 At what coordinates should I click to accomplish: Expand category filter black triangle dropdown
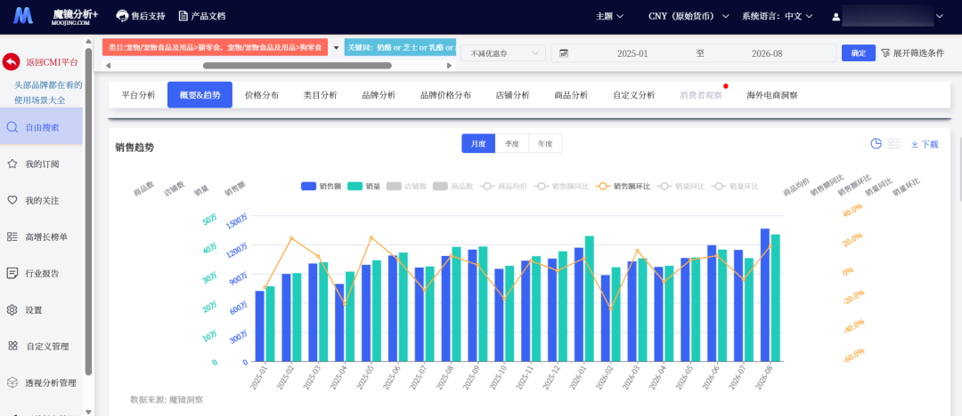coord(336,48)
